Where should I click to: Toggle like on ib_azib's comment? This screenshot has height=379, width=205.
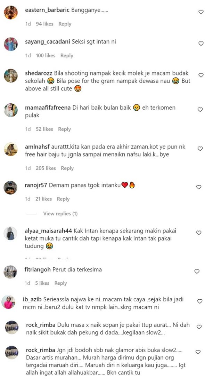coord(200,301)
